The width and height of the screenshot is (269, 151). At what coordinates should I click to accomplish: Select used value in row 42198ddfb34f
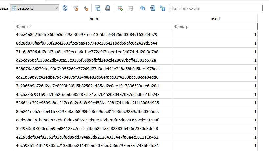click(x=215, y=137)
